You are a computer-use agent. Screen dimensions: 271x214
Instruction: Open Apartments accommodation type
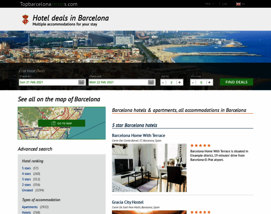pos(30,207)
